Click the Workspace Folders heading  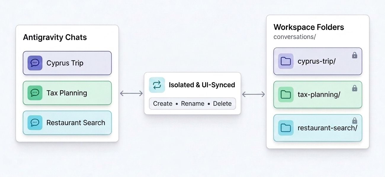point(309,27)
